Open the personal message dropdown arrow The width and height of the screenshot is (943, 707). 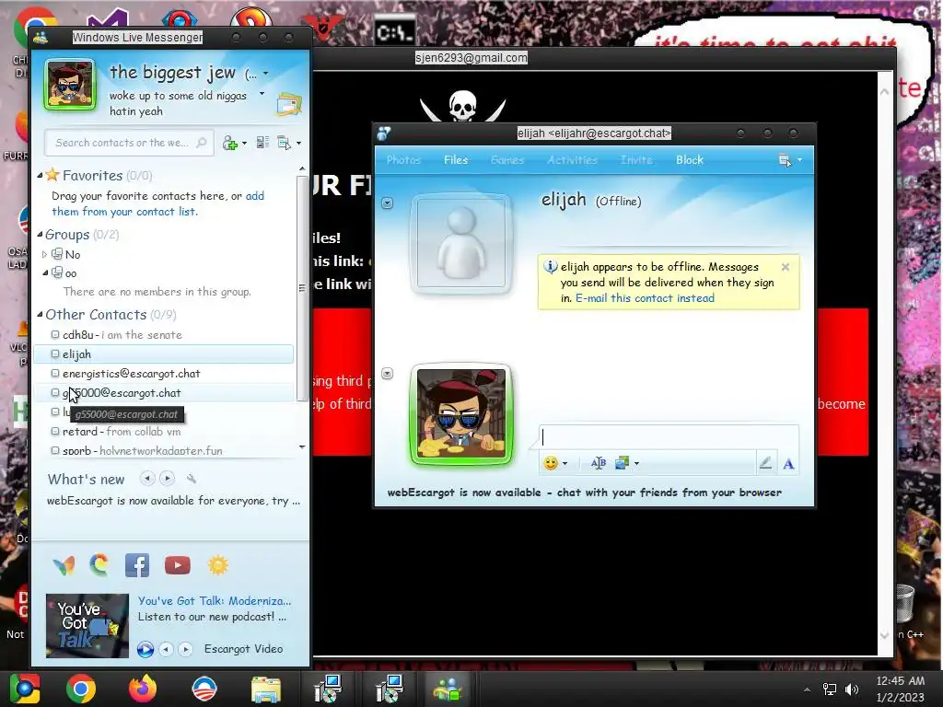point(262,95)
